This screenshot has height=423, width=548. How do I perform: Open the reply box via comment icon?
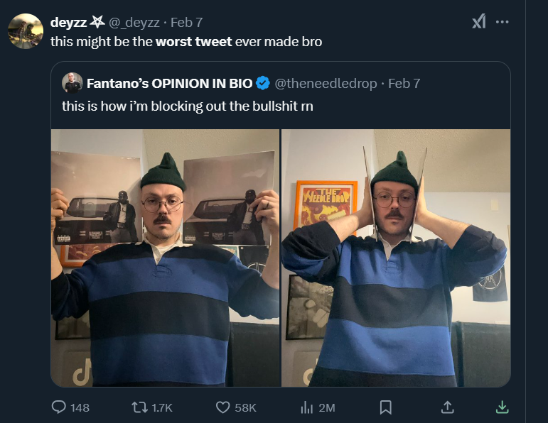pyautogui.click(x=60, y=407)
